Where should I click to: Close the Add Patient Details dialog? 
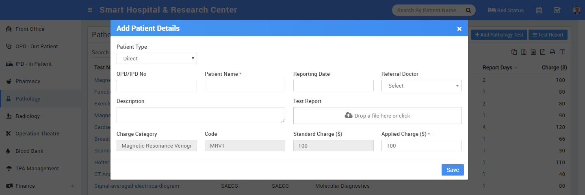[x=459, y=28]
